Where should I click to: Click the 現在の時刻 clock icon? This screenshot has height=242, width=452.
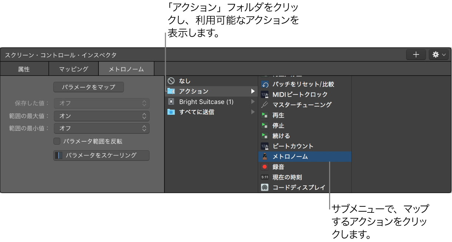tap(265, 177)
